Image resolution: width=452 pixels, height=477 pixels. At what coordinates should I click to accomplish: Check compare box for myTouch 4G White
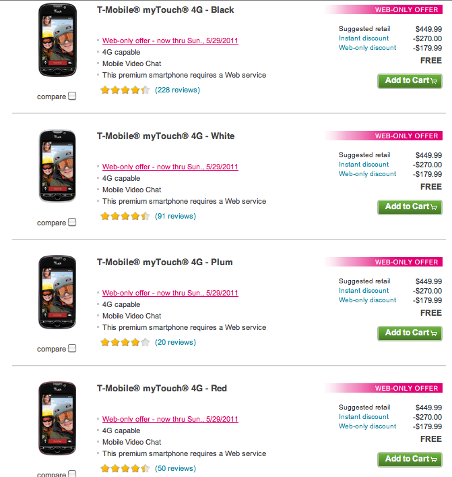[72, 223]
